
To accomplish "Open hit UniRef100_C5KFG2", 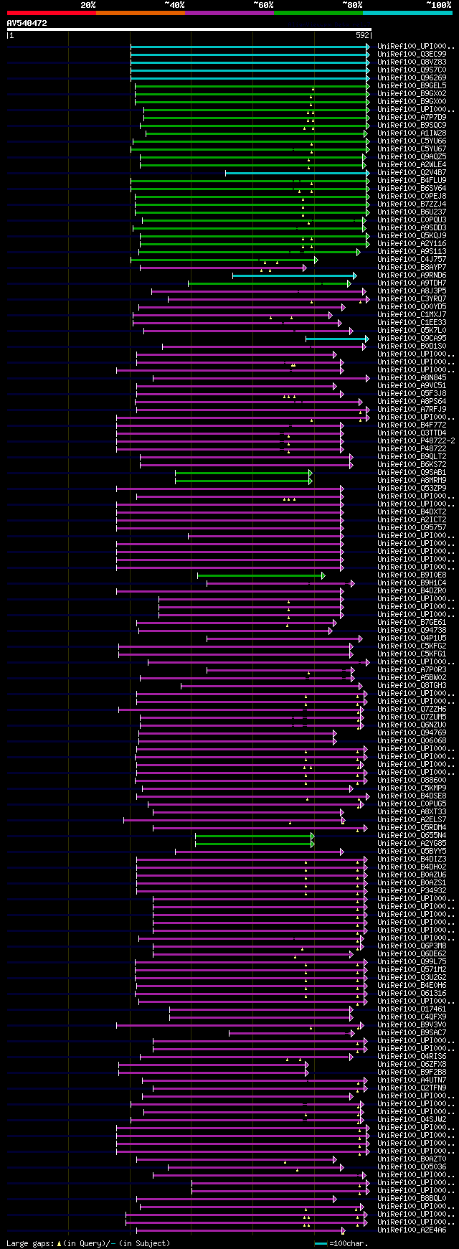I will (x=412, y=646).
